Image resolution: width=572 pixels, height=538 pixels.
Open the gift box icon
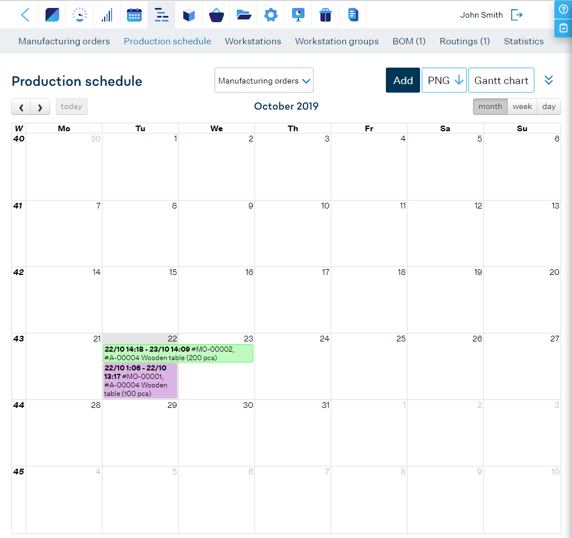coord(326,15)
